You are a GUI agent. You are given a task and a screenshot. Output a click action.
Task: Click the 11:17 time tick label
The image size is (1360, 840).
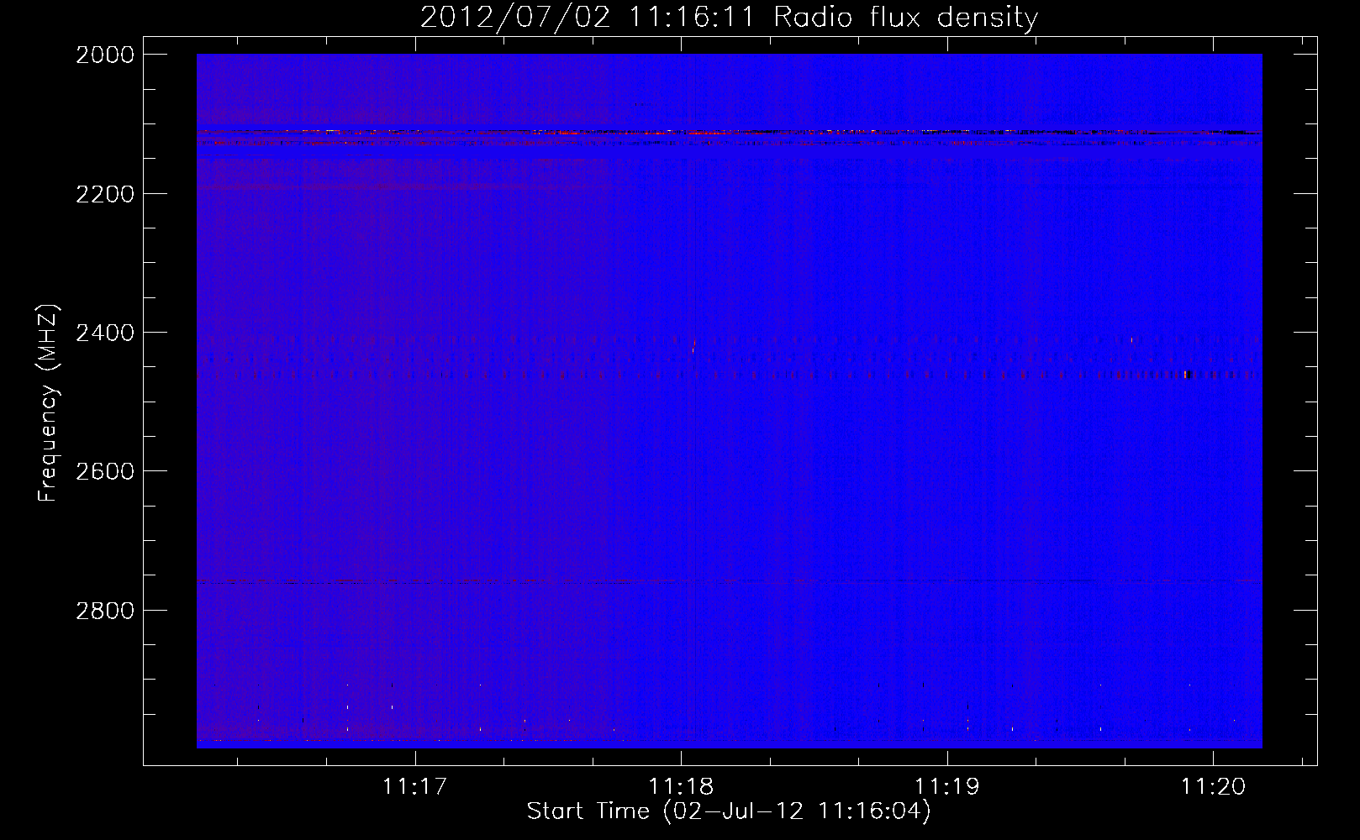tap(414, 787)
